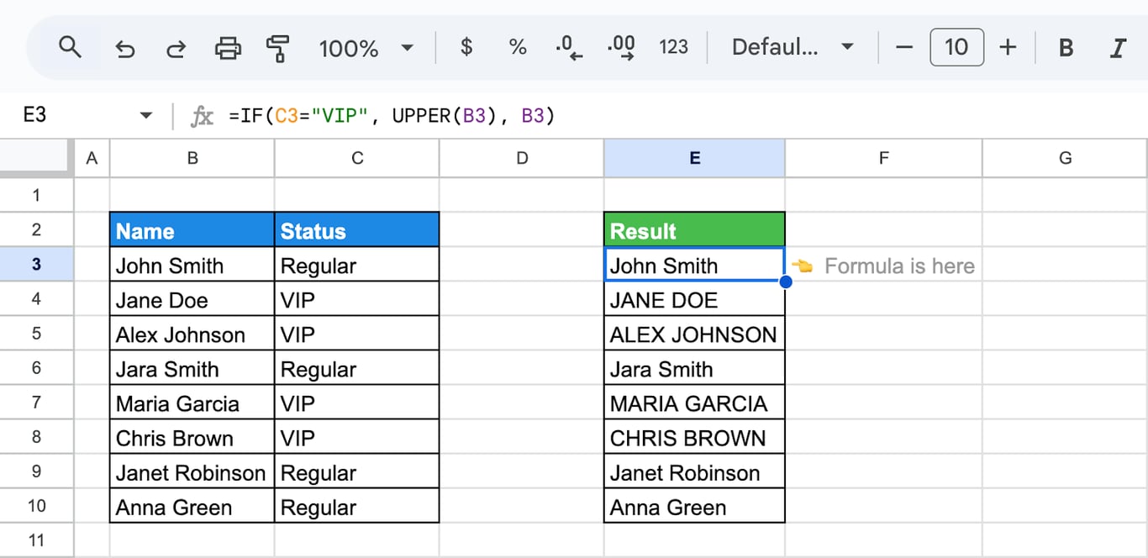Select the JANE DOE result cell
1148x558 pixels.
coord(694,299)
